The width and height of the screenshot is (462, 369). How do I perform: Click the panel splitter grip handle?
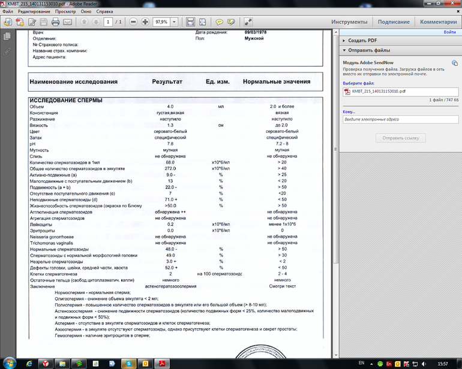(335, 149)
